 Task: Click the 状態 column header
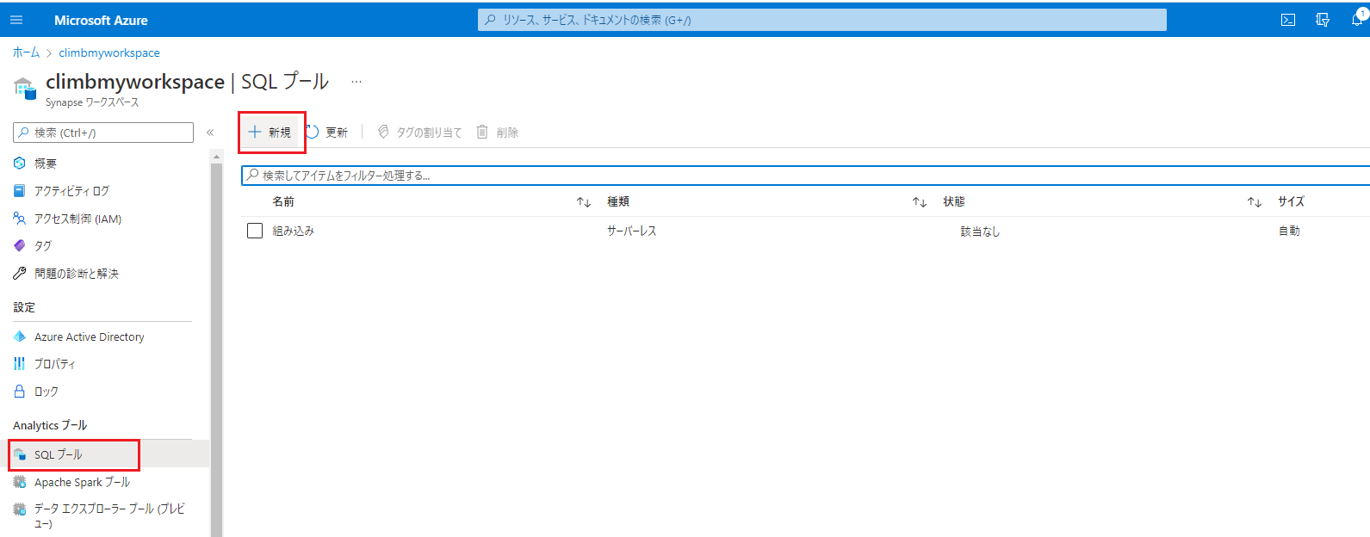coord(954,201)
